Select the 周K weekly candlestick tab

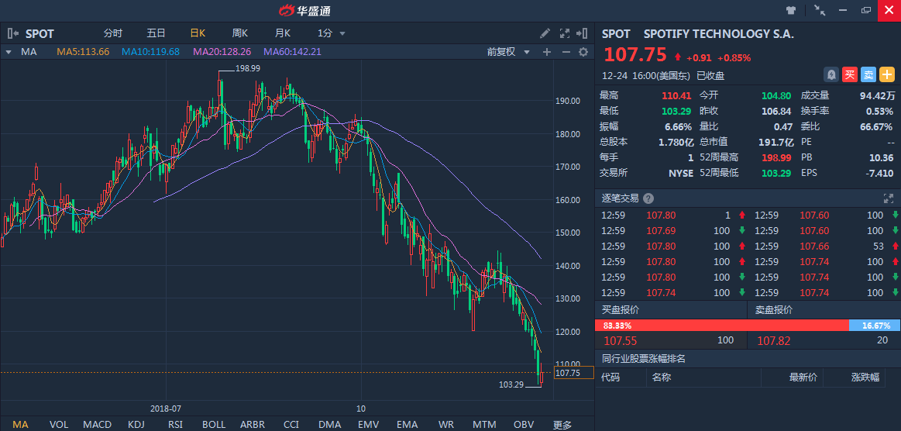pos(240,33)
